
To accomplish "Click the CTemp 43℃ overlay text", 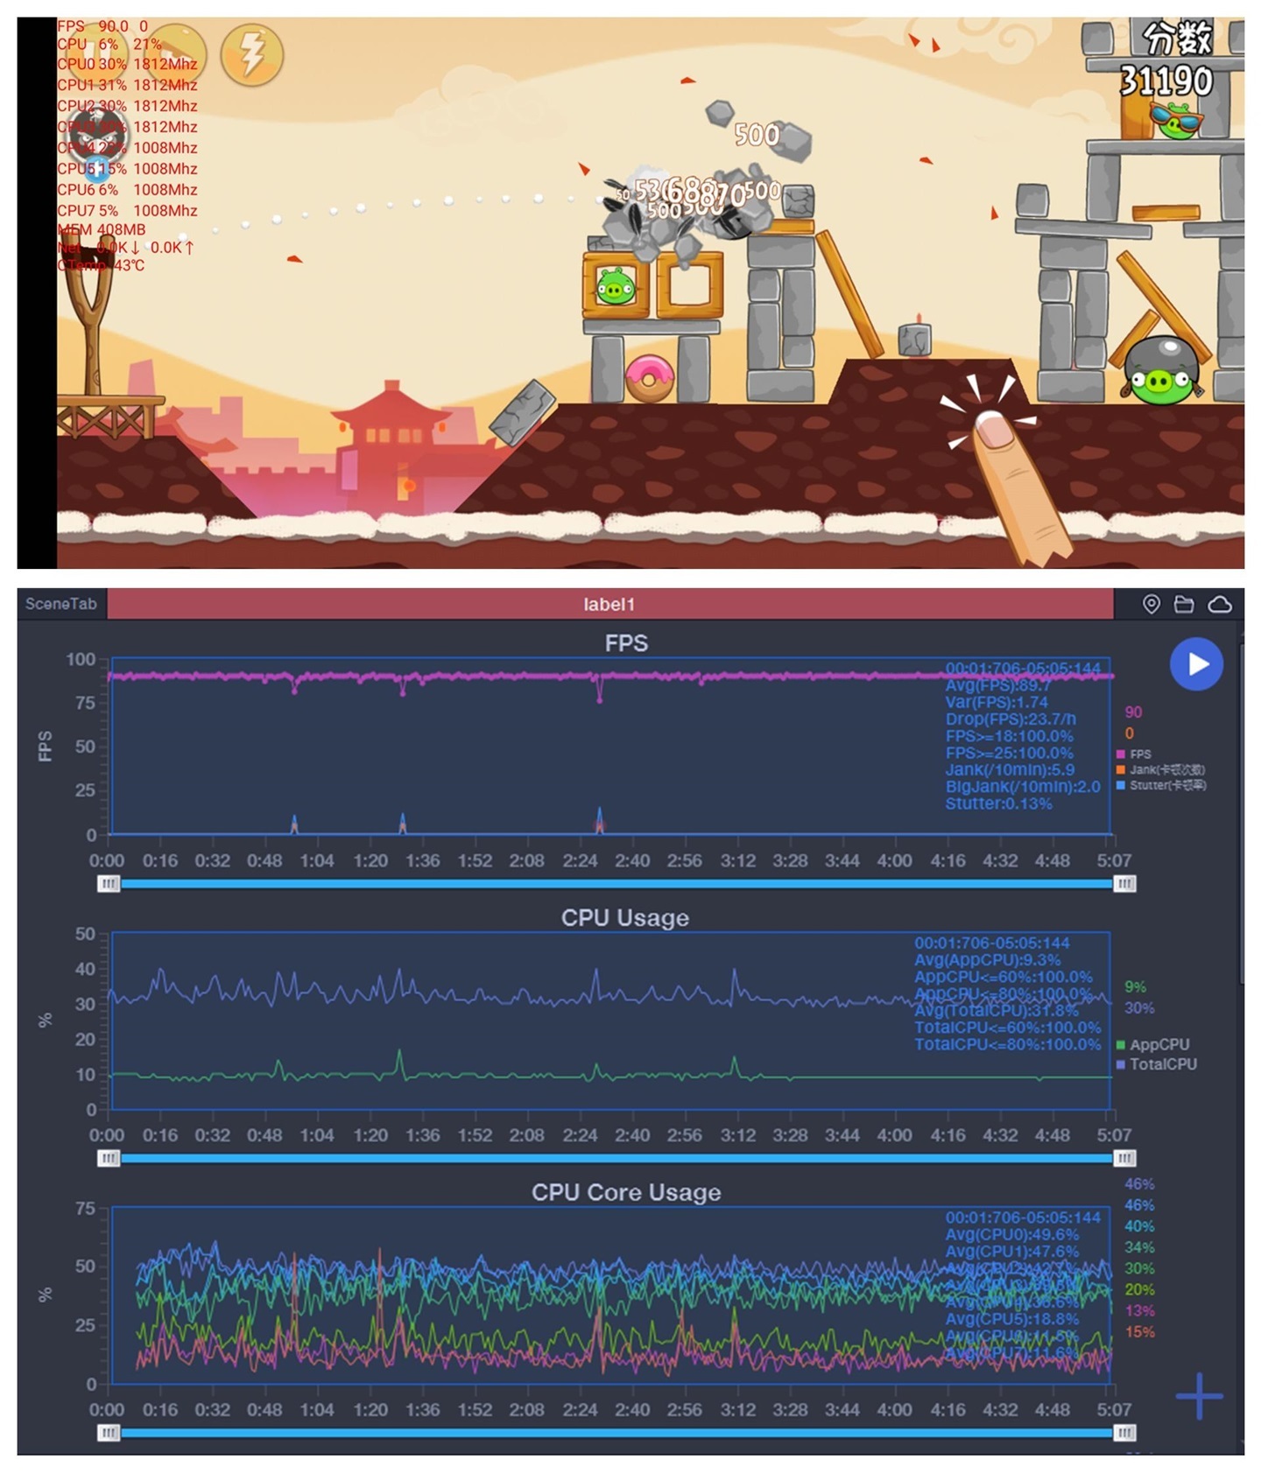I will [x=102, y=264].
